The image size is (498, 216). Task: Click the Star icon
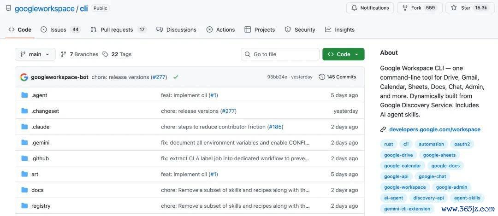pos(454,8)
